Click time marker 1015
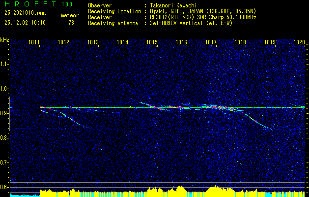Viewport: 309px width, 197px height. 152,42
